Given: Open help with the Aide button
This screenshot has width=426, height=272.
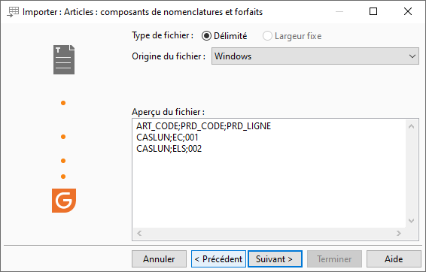Looking at the screenshot, I should coord(394,259).
